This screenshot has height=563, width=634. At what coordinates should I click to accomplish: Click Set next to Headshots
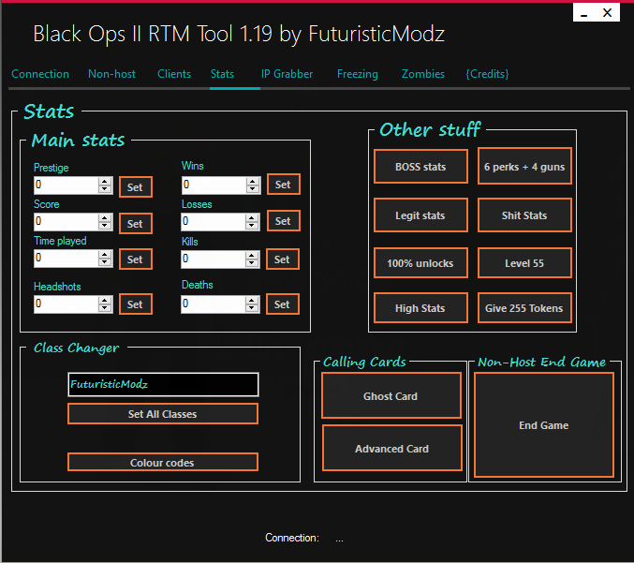(136, 304)
